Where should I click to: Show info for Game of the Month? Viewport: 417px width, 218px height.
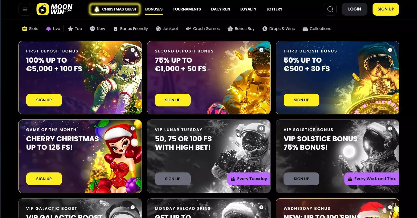pos(133,128)
